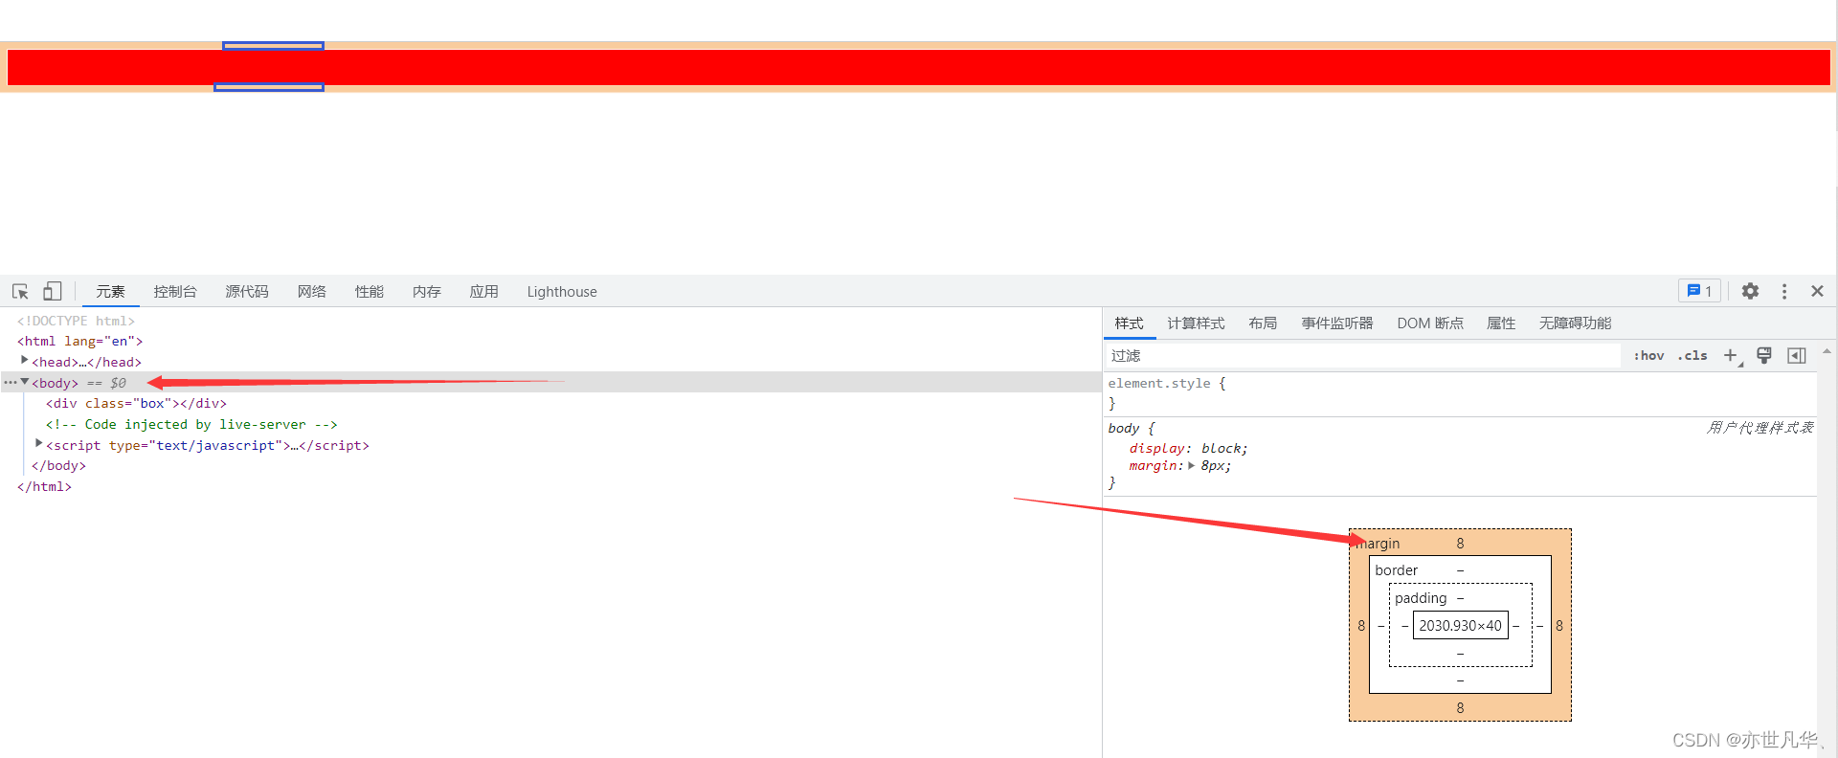Open the rendering emulation paint-roller icon
The height and width of the screenshot is (758, 1838).
click(1764, 355)
